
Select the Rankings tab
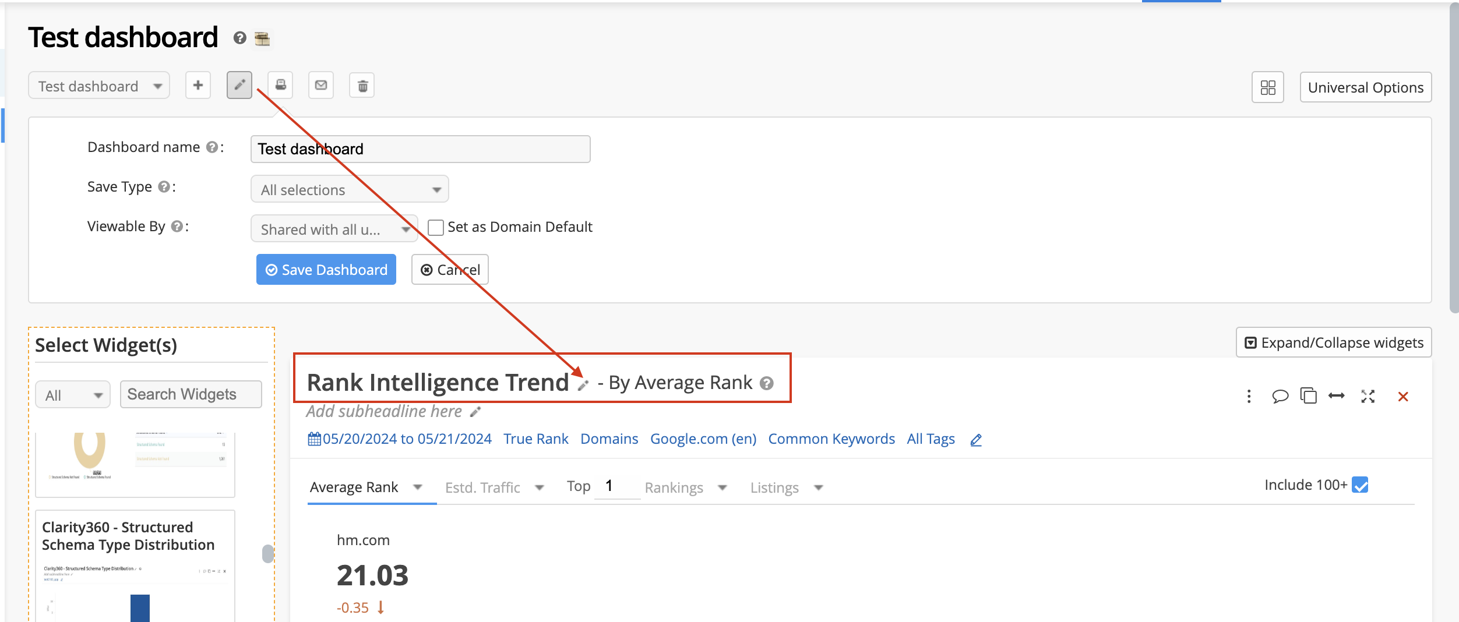[685, 487]
